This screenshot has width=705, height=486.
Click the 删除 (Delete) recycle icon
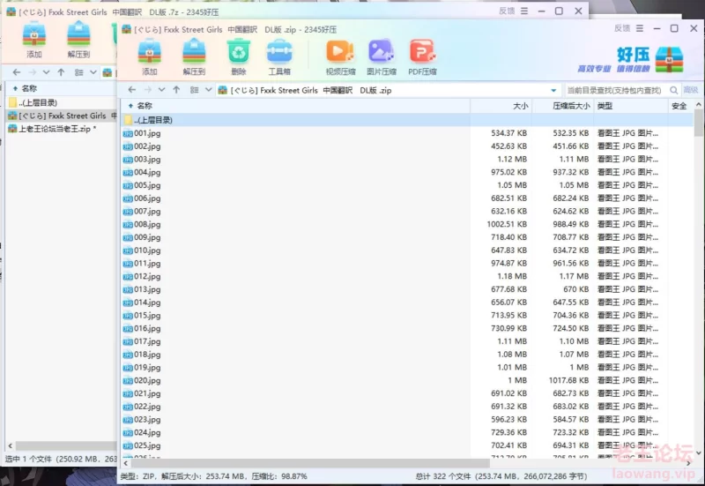(238, 51)
